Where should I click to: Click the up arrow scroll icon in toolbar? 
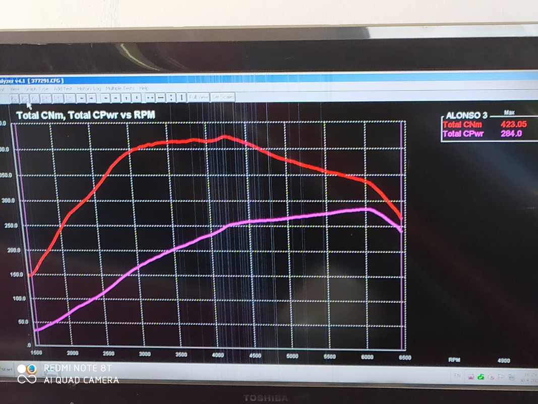(x=126, y=98)
